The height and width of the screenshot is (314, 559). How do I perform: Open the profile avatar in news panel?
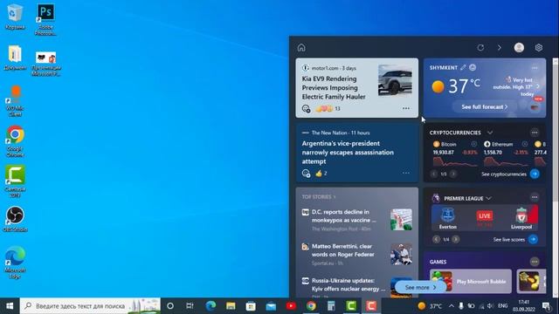point(519,48)
